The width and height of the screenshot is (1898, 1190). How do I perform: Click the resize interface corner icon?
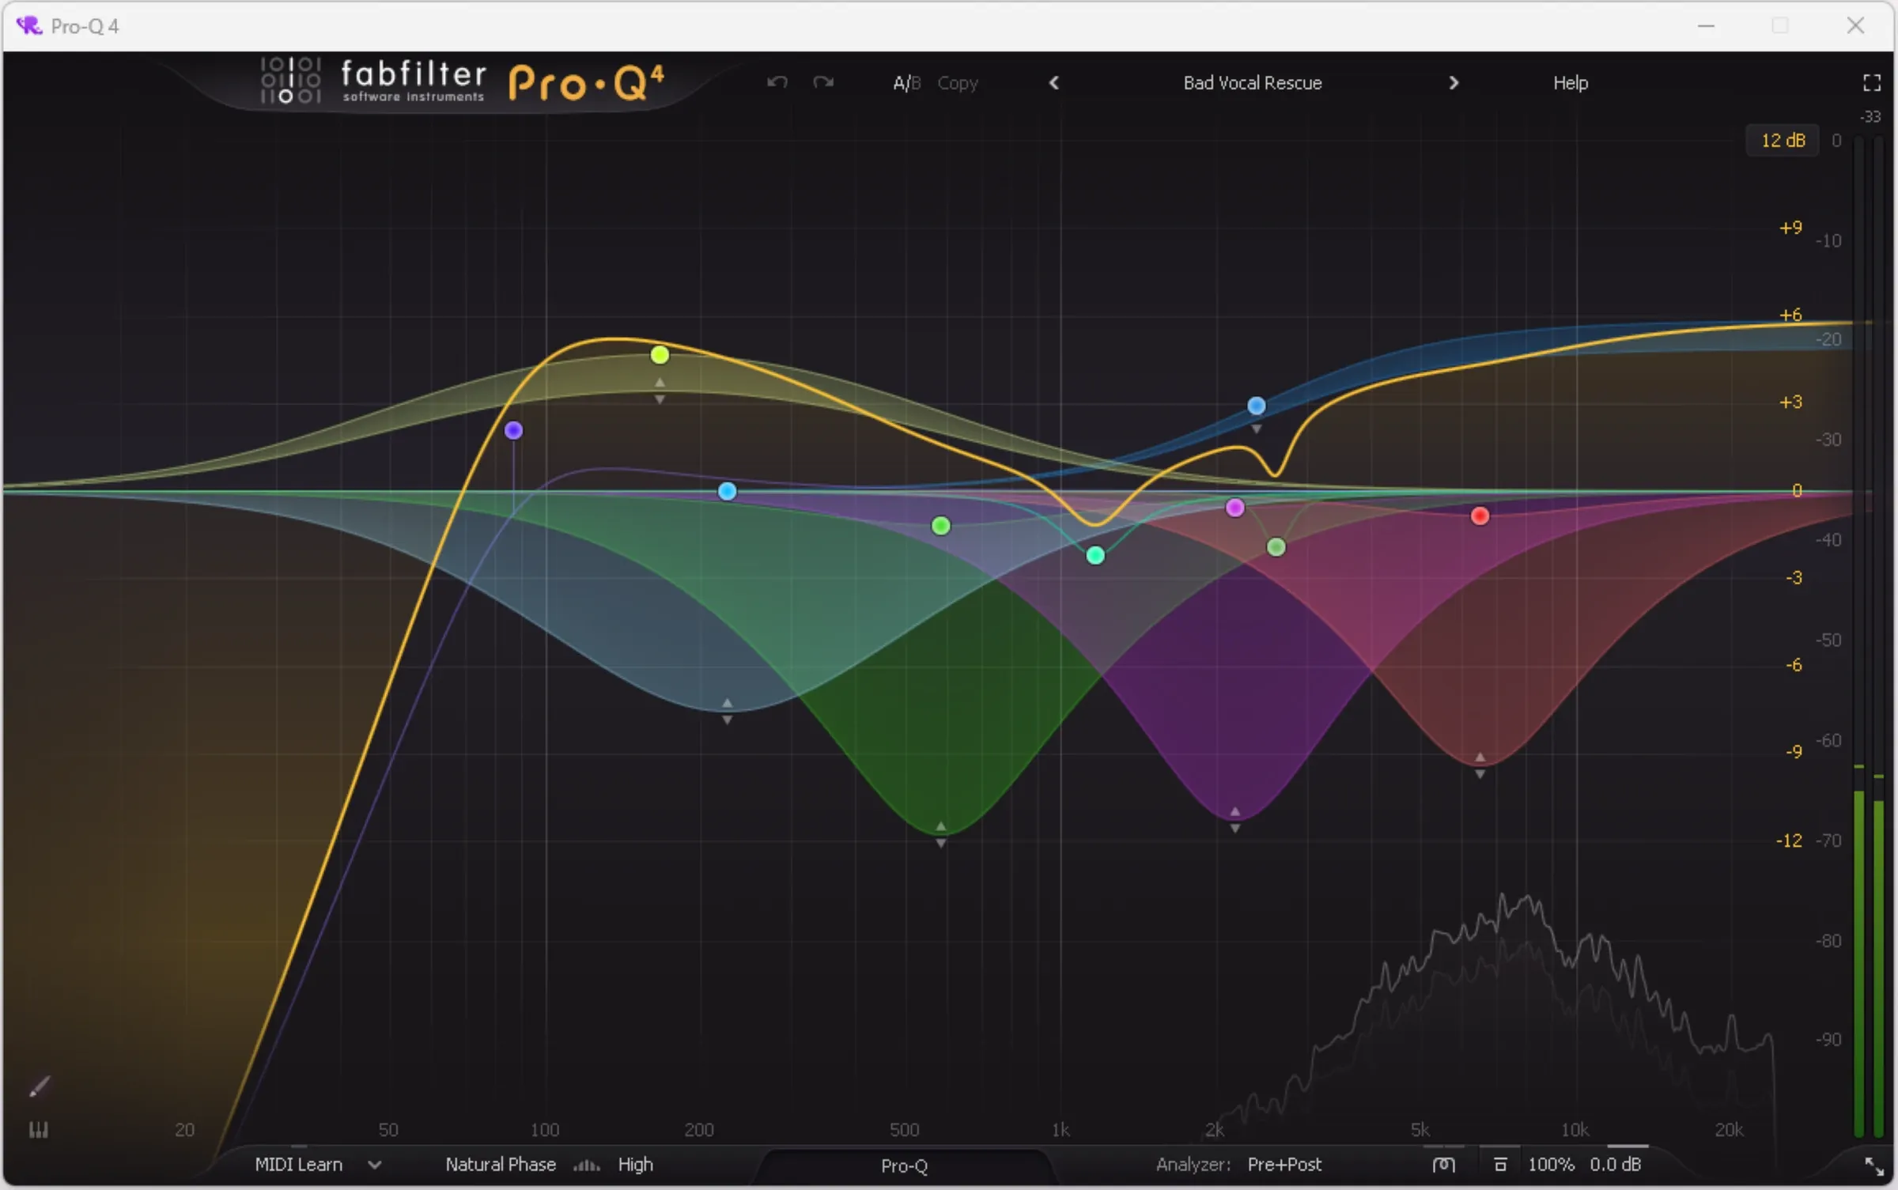[x=1874, y=1166]
